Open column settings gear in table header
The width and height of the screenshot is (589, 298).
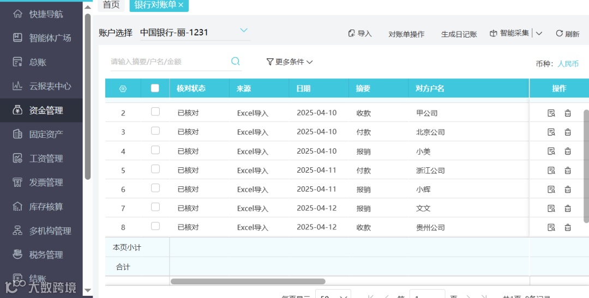[x=123, y=89]
